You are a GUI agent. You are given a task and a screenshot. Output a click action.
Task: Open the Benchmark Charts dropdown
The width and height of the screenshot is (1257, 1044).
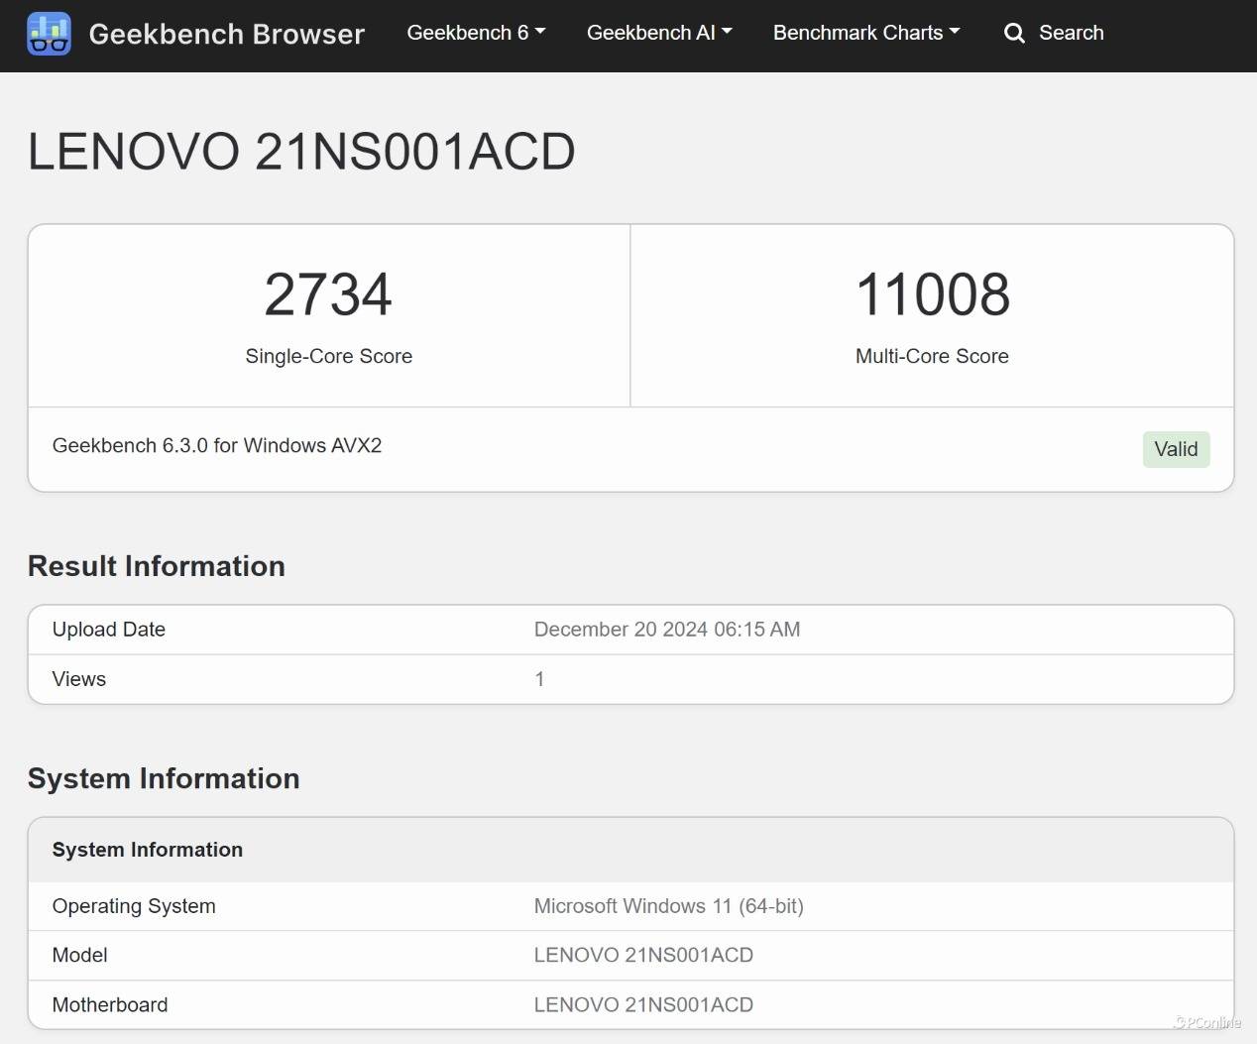pyautogui.click(x=866, y=33)
